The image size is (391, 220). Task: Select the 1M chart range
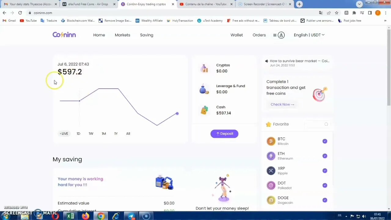point(104,134)
